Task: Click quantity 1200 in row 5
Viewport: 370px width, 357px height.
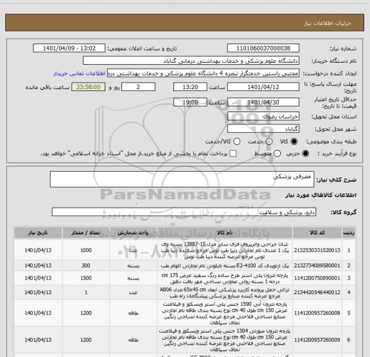Action: coord(86,313)
